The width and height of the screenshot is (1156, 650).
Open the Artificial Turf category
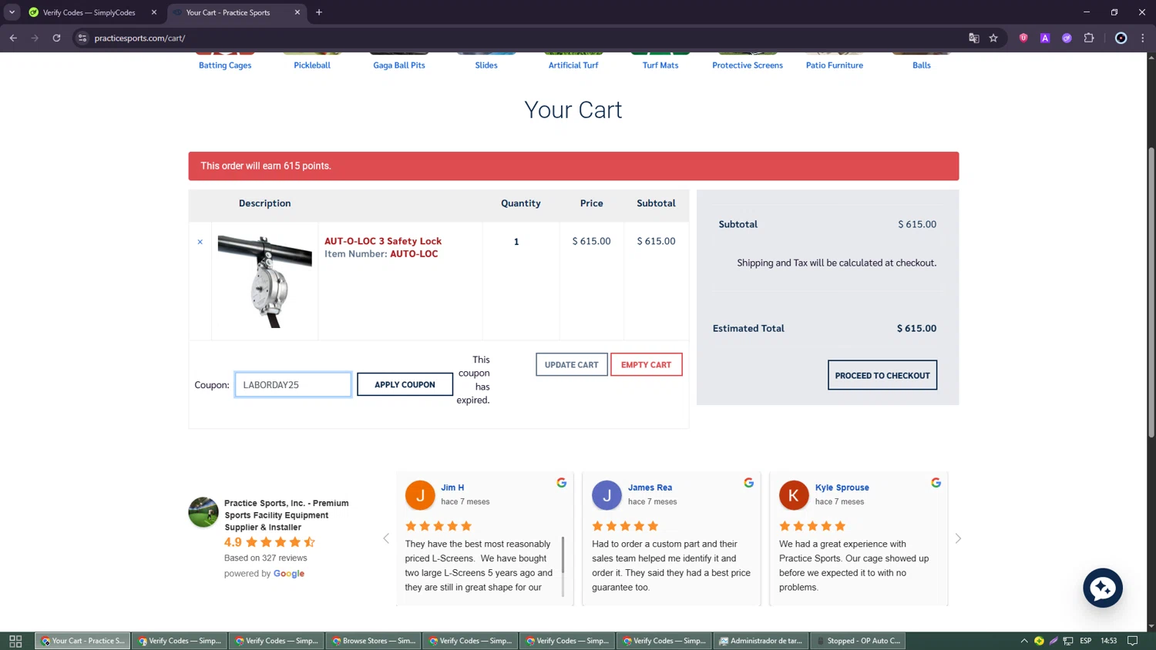pyautogui.click(x=573, y=65)
